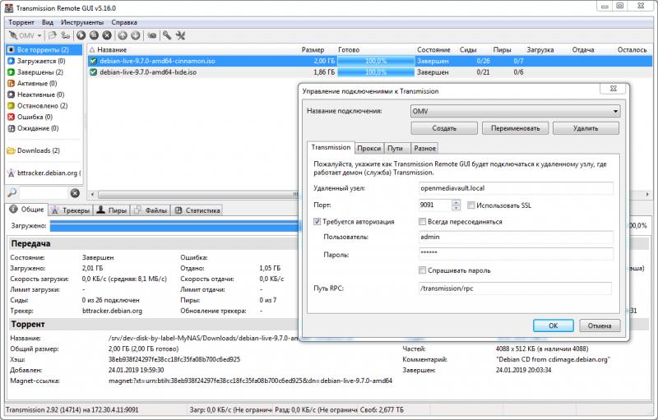Select the bttracker.debian.org tracker filter

[44, 173]
